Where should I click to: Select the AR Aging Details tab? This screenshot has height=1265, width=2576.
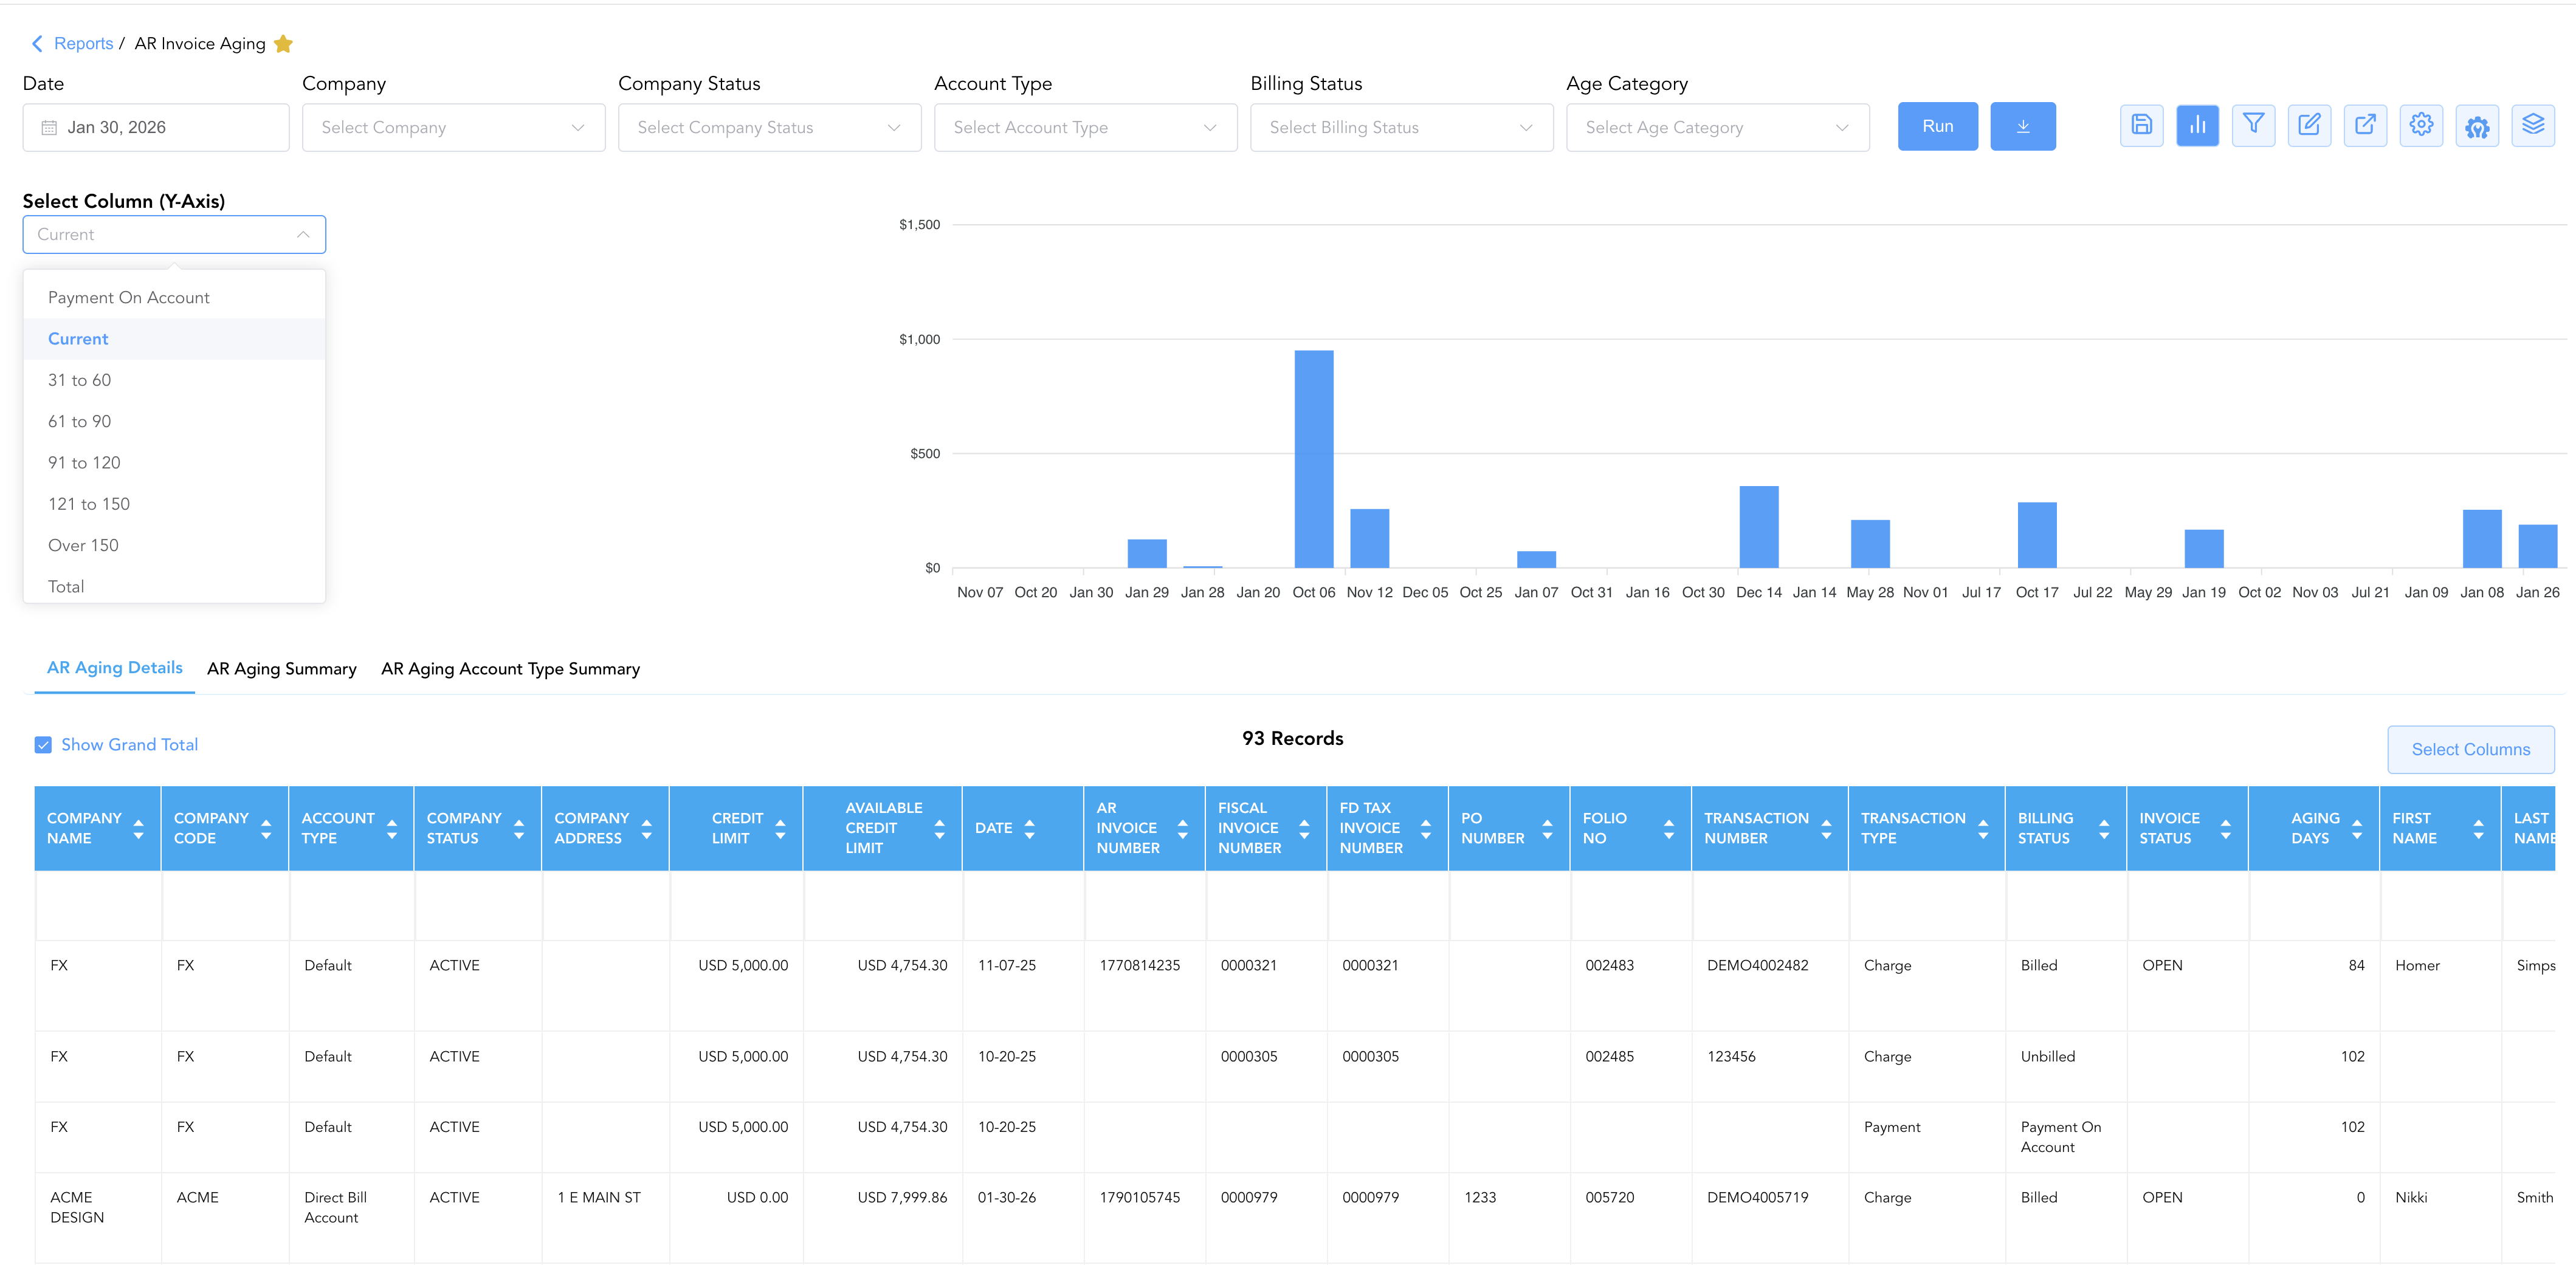click(115, 668)
